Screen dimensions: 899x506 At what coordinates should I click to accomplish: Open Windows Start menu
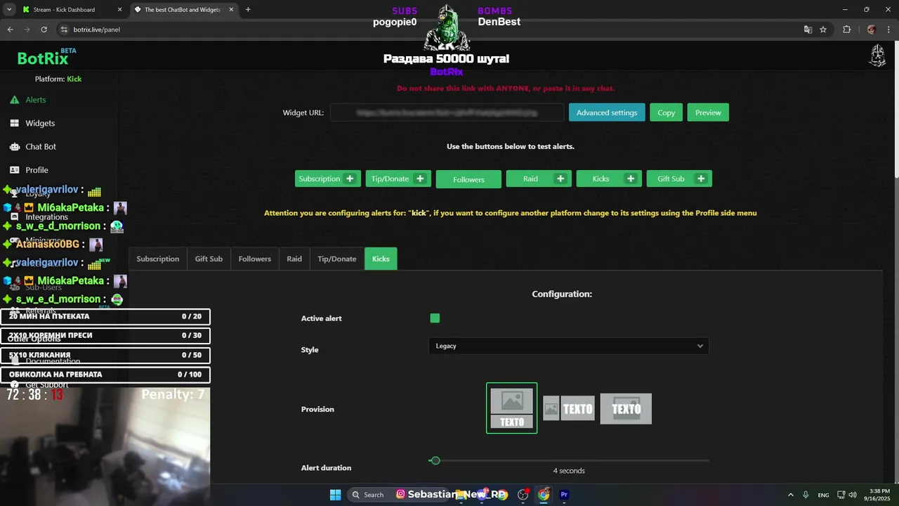click(x=335, y=495)
